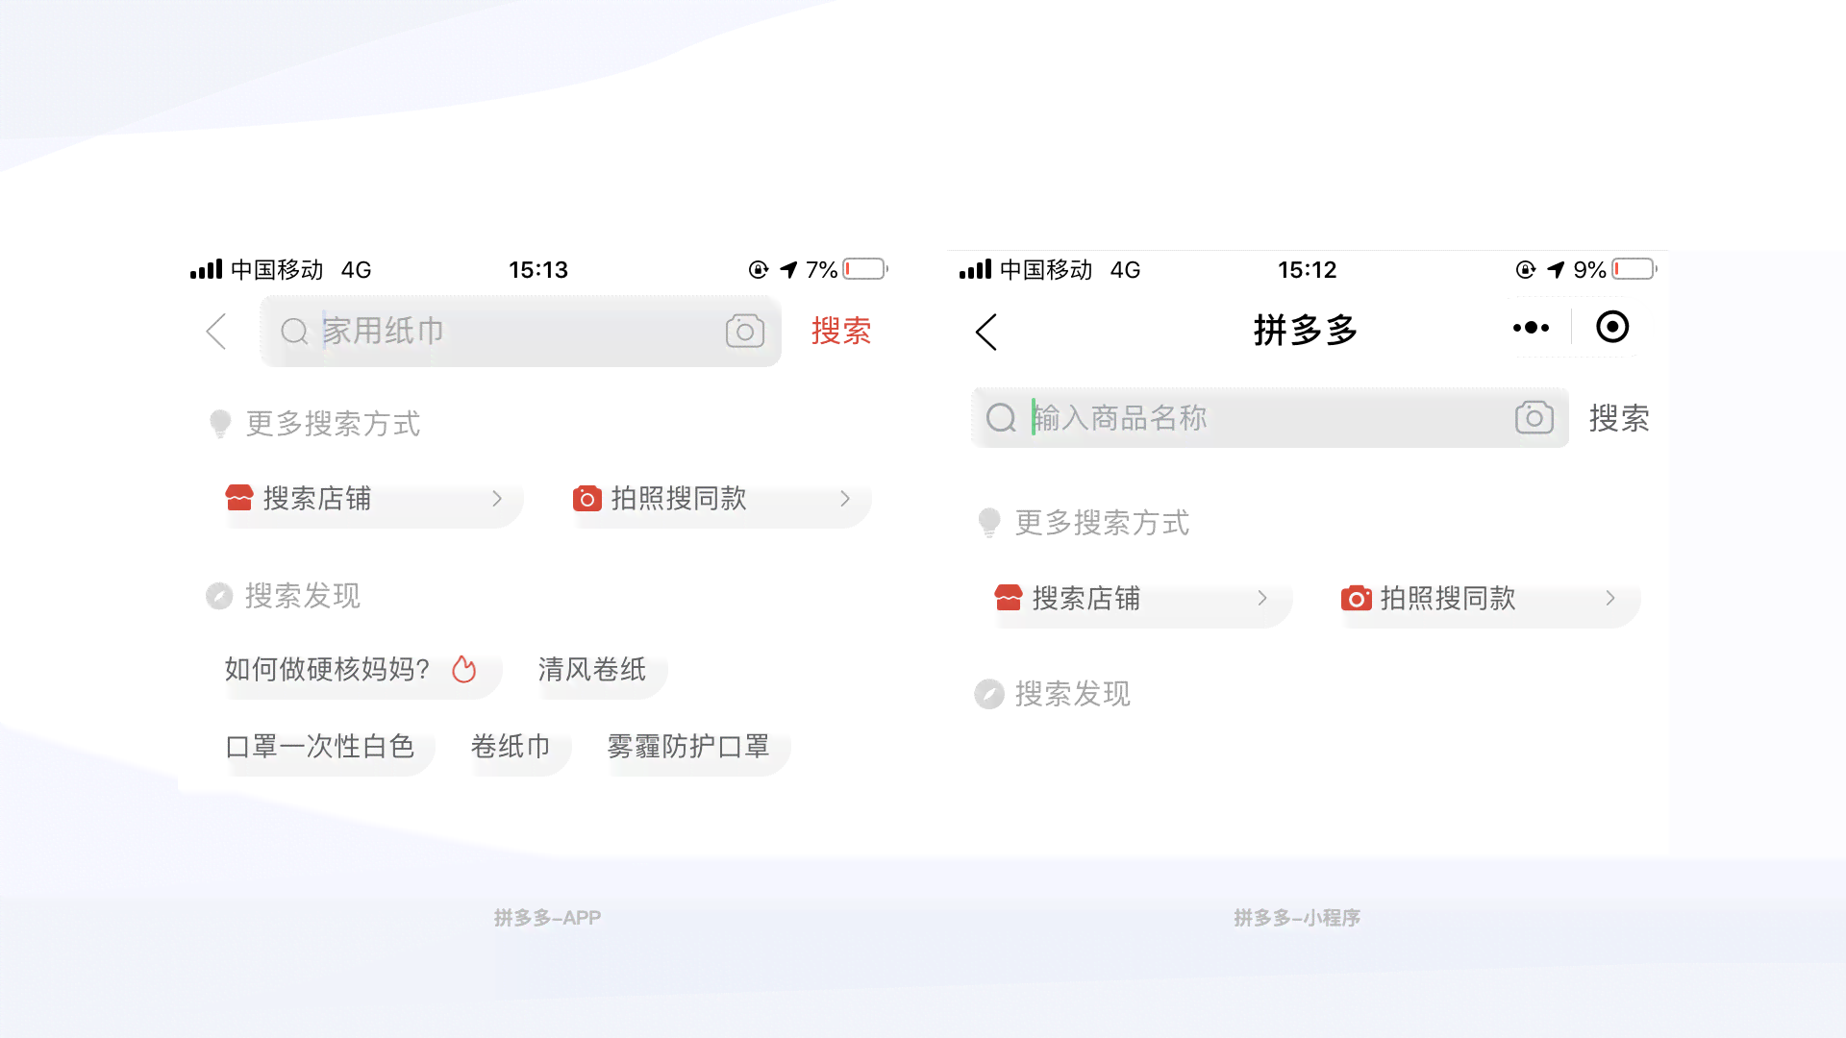The image size is (1846, 1038).
Task: Tap compass icon beside 搜索发现 in mini program
Action: (989, 694)
